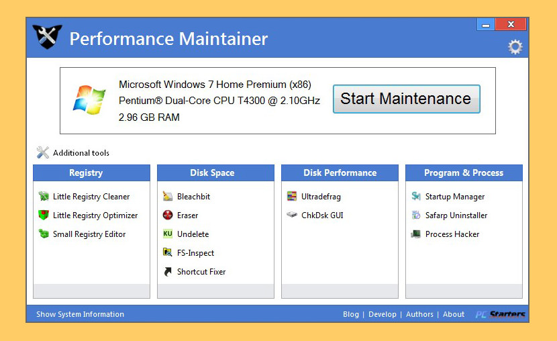Open the Eraser tool
Screen dimensions: 557x341
coord(187,215)
